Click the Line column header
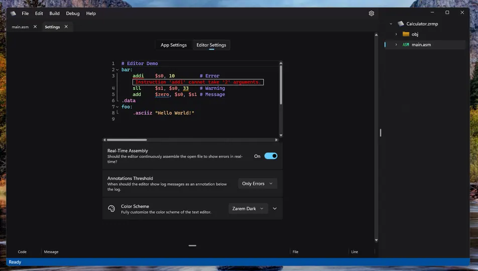This screenshot has height=271, width=478. [354, 252]
